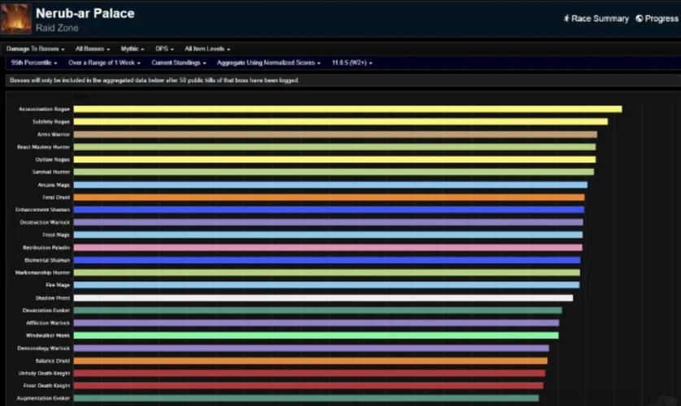Open the Damage To Bosses dropdown
This screenshot has height=406, width=681.
point(35,49)
